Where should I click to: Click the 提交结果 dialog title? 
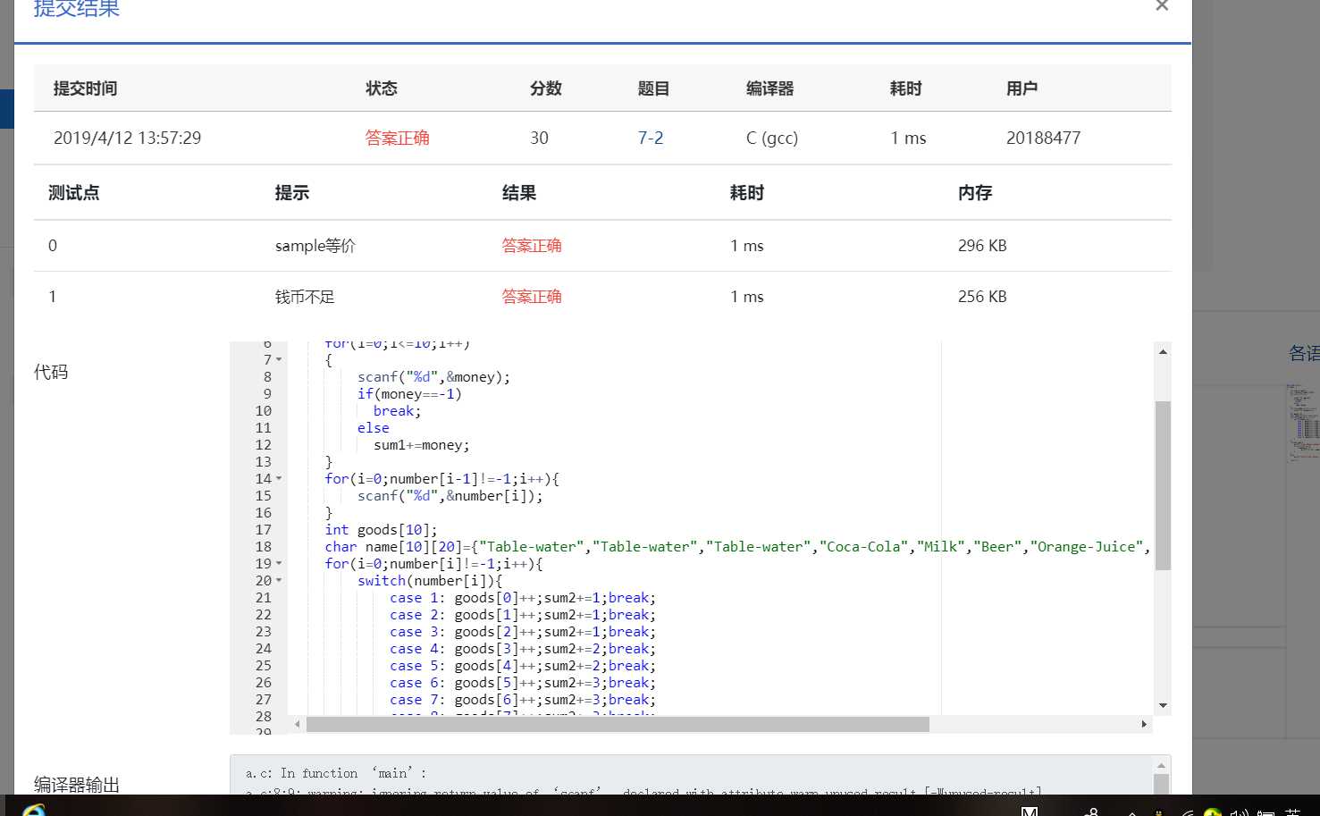click(x=77, y=8)
